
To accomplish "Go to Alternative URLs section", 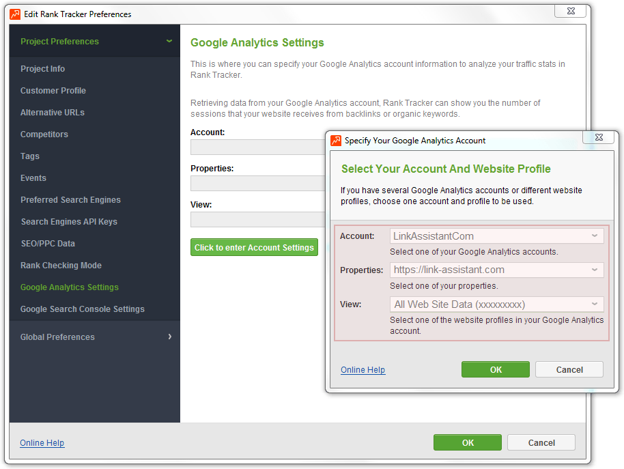I will pos(53,113).
